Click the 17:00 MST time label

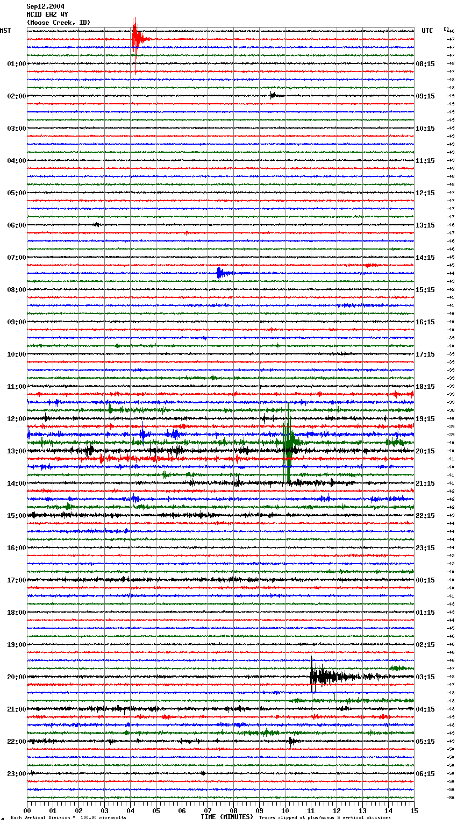pyautogui.click(x=16, y=580)
